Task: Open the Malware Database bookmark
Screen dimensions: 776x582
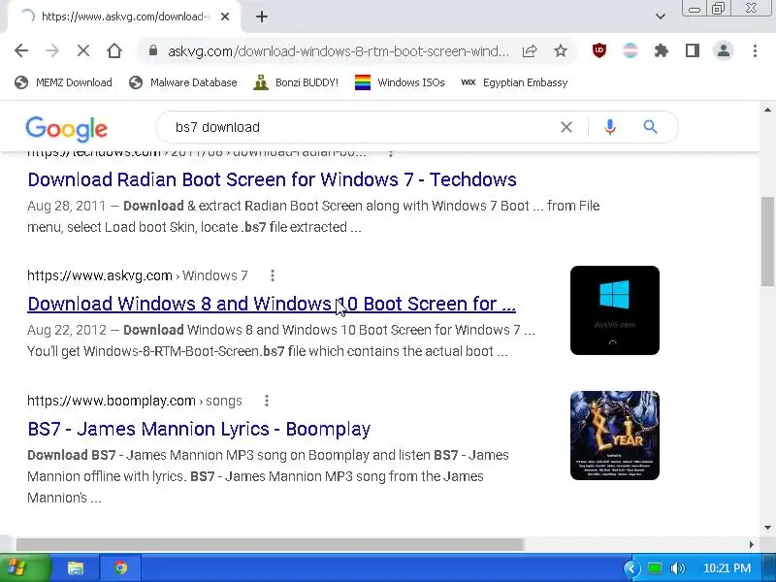Action: click(182, 82)
